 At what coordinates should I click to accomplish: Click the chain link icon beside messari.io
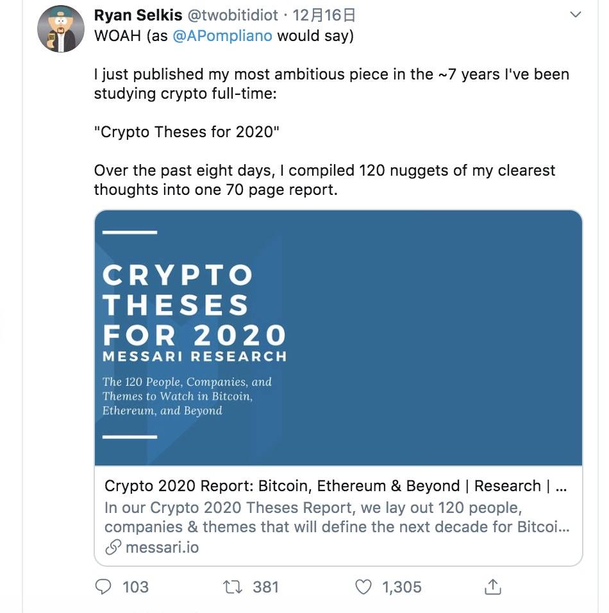pyautogui.click(x=113, y=548)
